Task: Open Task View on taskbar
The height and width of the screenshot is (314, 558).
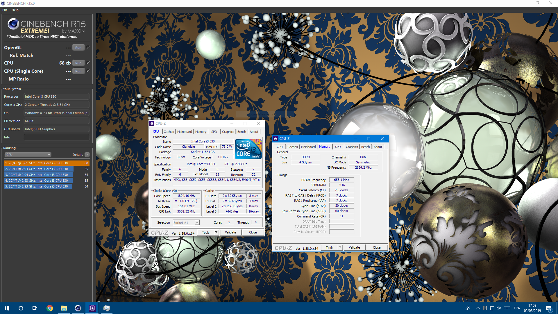Action: [35, 308]
